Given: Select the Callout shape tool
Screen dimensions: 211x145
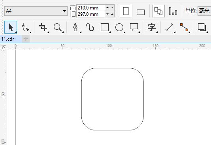Looking at the screenshot, I should click(134, 27).
